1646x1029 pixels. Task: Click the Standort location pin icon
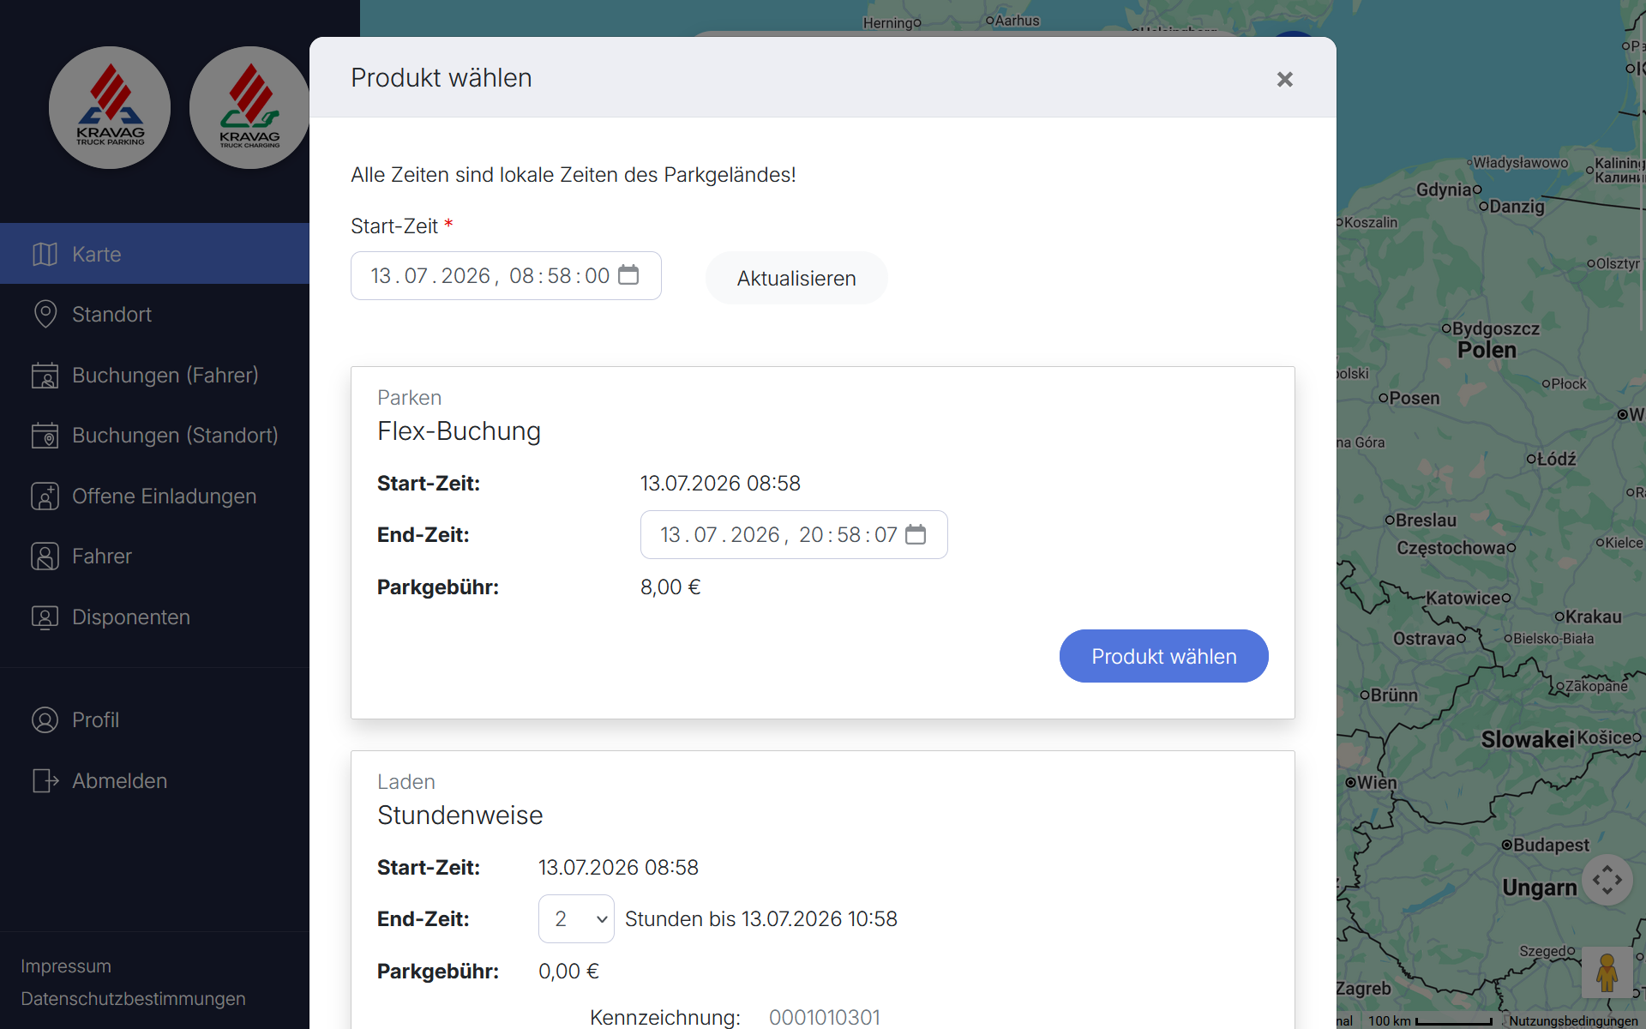tap(45, 314)
